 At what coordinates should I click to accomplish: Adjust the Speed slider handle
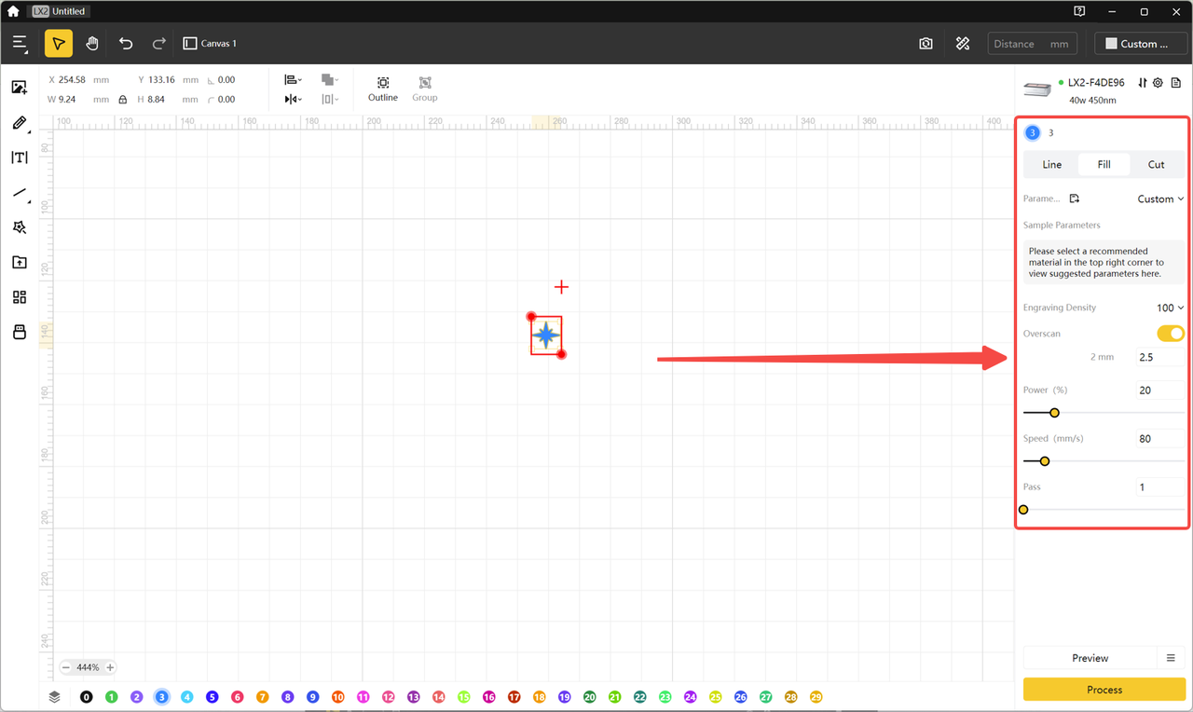coord(1045,461)
